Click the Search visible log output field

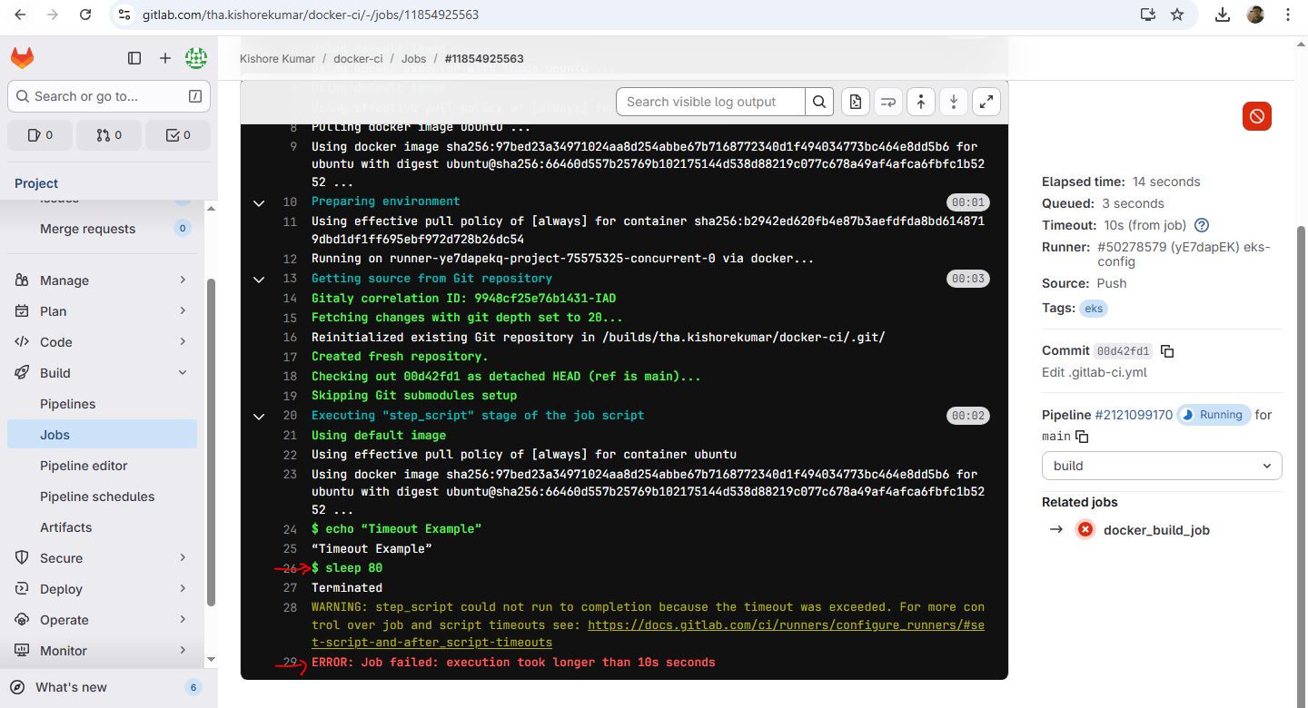[x=710, y=102]
